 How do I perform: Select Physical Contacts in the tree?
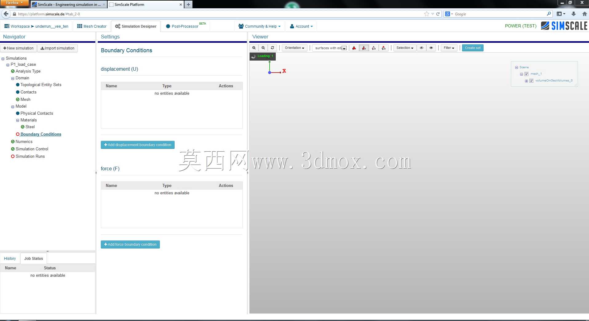click(x=37, y=113)
